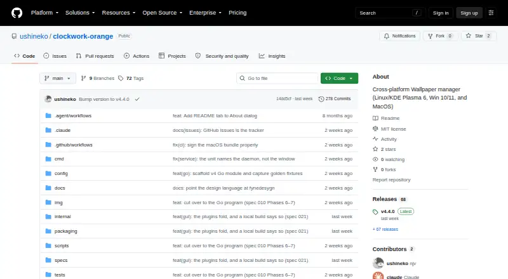Switch to the Issues tab
Screen dimensions: 508x279
tap(55, 56)
